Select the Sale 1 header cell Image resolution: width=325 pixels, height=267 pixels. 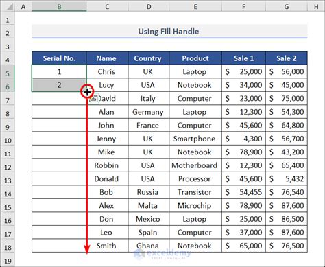coord(243,58)
